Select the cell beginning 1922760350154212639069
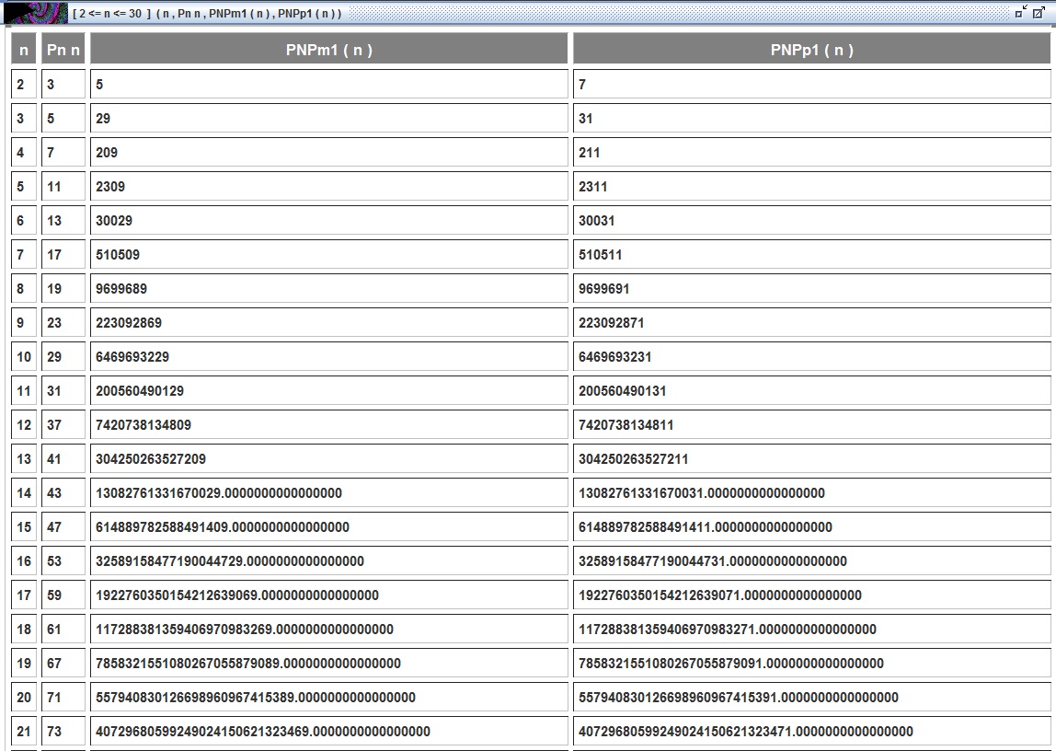The image size is (1056, 751). tap(329, 595)
